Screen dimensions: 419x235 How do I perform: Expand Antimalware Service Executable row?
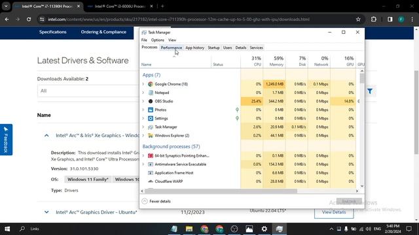tap(143, 164)
